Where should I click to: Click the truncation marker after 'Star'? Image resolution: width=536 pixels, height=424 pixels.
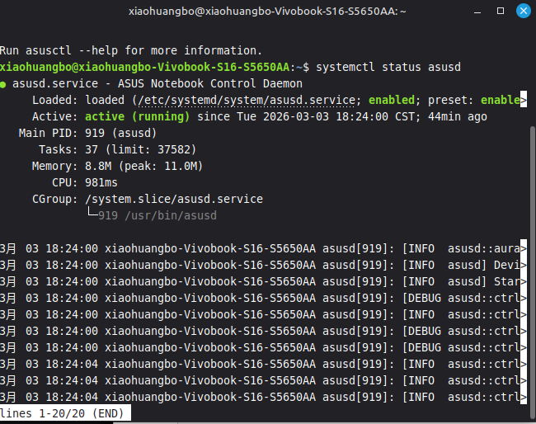[x=524, y=281]
